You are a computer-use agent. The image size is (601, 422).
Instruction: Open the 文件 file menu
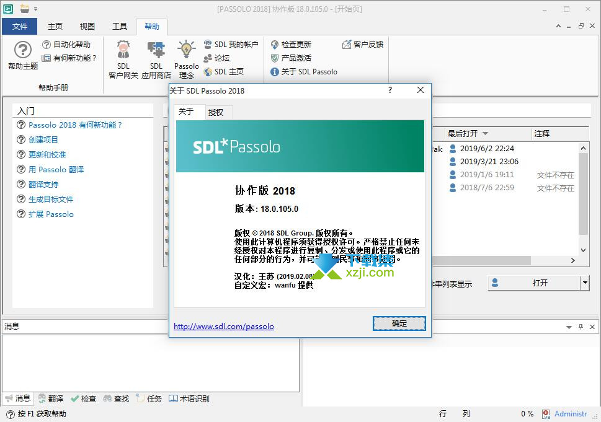20,26
